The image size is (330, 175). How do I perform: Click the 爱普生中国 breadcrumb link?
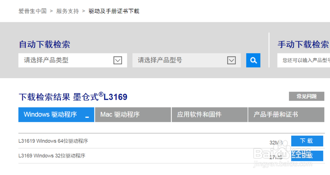pos(33,11)
